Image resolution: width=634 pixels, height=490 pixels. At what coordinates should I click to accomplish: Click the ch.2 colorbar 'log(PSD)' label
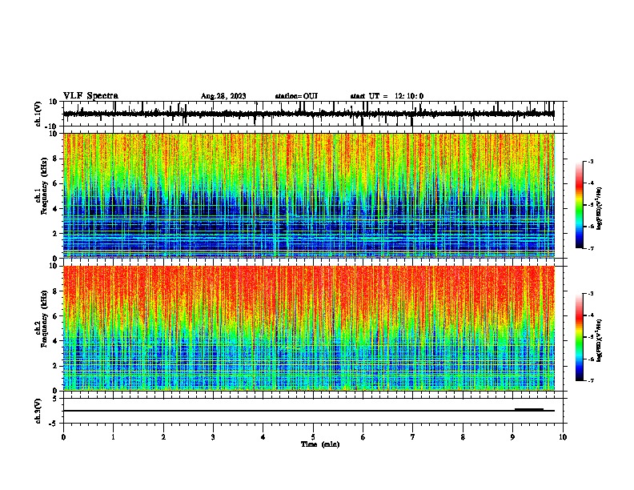tap(600, 340)
